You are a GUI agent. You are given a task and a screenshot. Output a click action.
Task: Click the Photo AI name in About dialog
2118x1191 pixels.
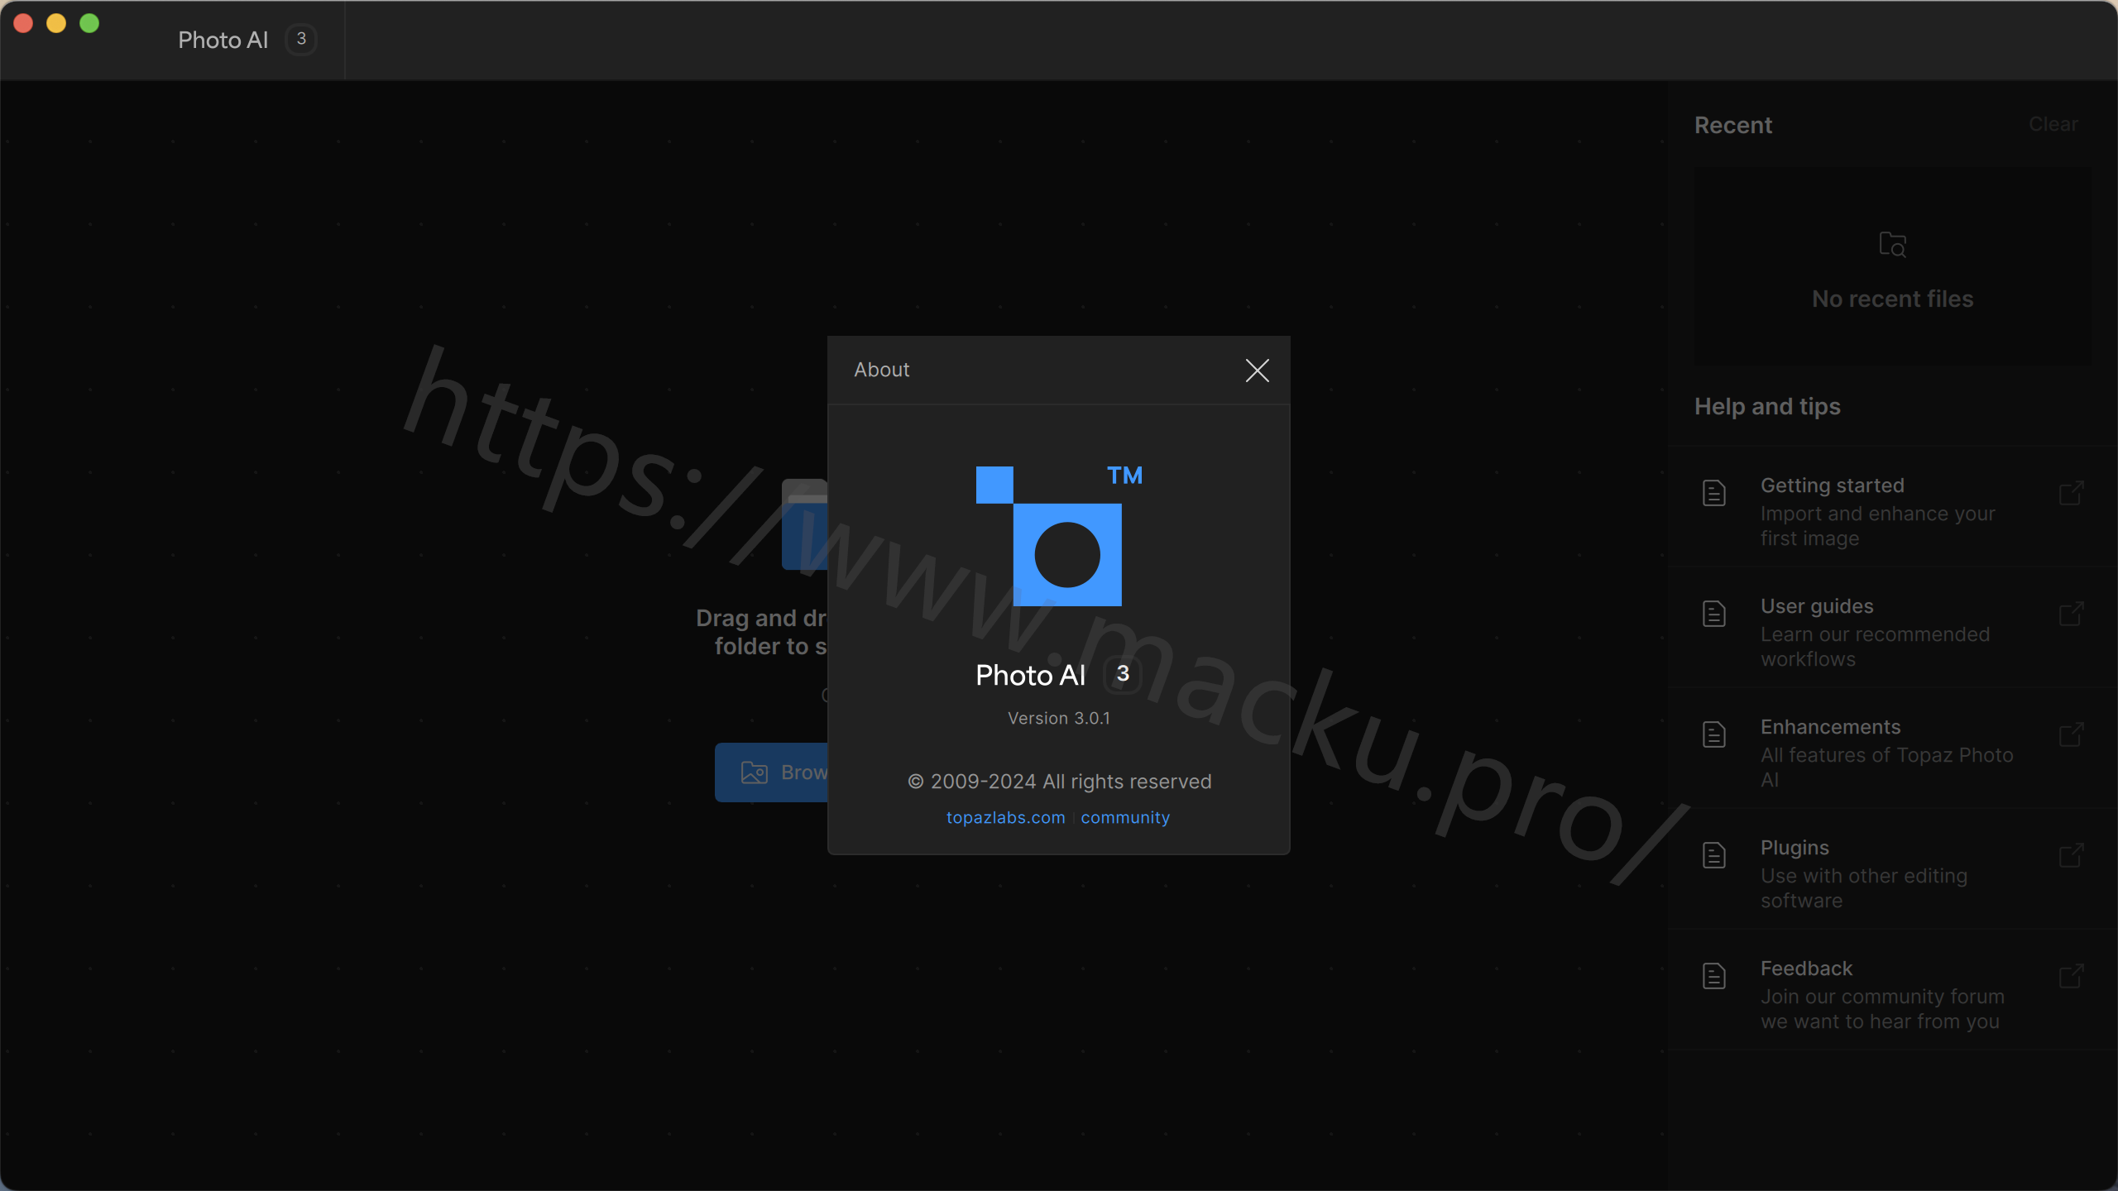(1030, 675)
